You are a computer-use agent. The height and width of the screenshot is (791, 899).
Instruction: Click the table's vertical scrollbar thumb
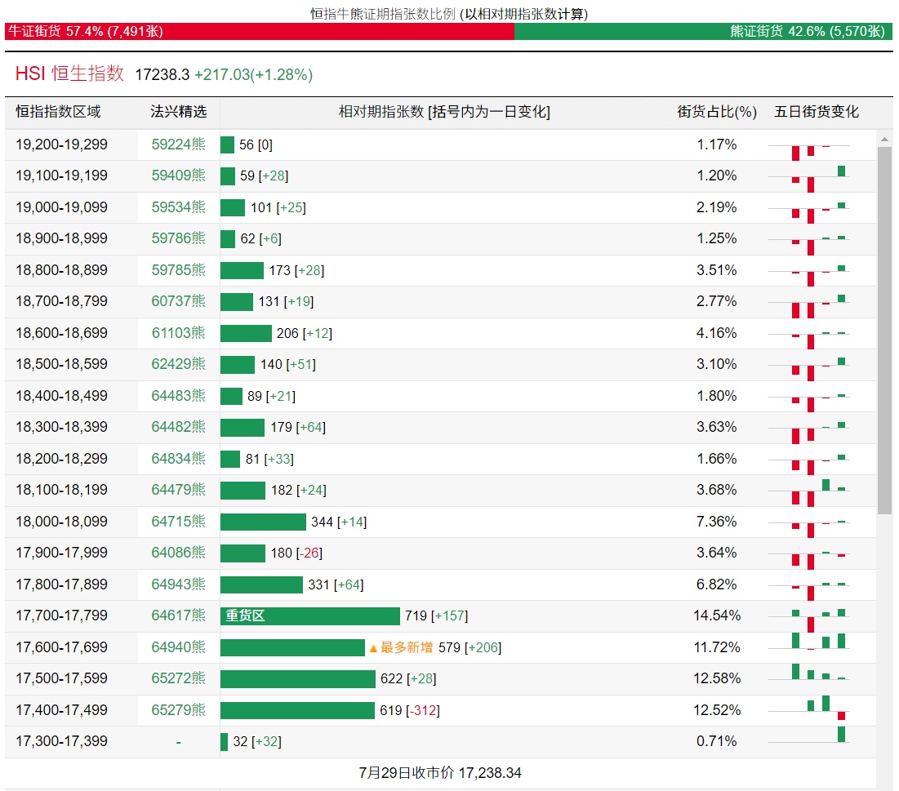coord(884,330)
